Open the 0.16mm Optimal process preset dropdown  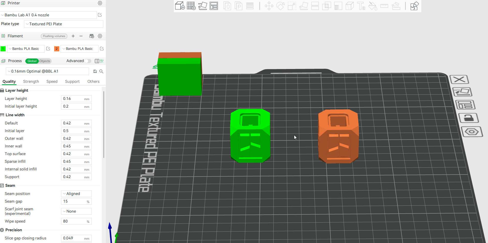coord(47,71)
